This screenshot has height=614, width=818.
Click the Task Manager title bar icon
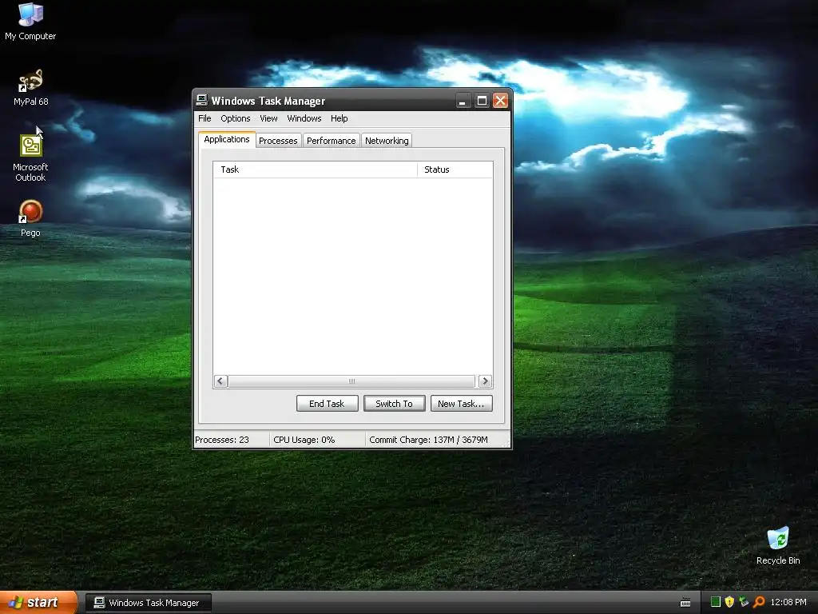[202, 100]
